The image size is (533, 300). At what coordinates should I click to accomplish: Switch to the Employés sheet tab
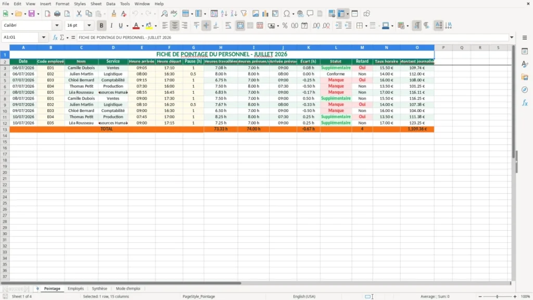tap(75, 289)
